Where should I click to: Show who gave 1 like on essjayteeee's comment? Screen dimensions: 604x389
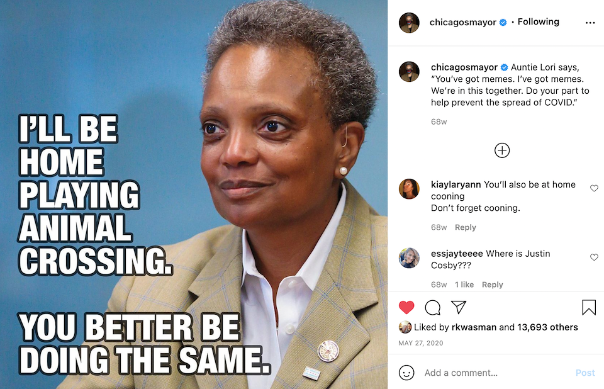(x=464, y=285)
